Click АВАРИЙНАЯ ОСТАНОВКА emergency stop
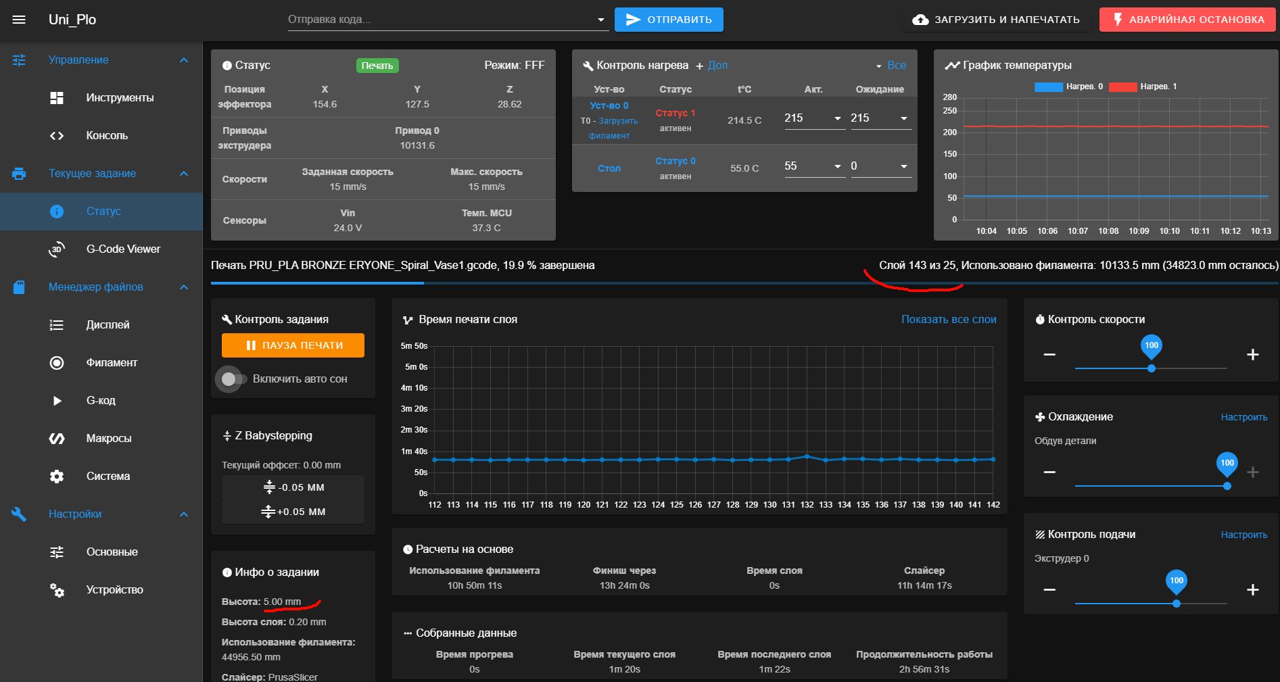Viewport: 1280px width, 682px height. [x=1187, y=20]
